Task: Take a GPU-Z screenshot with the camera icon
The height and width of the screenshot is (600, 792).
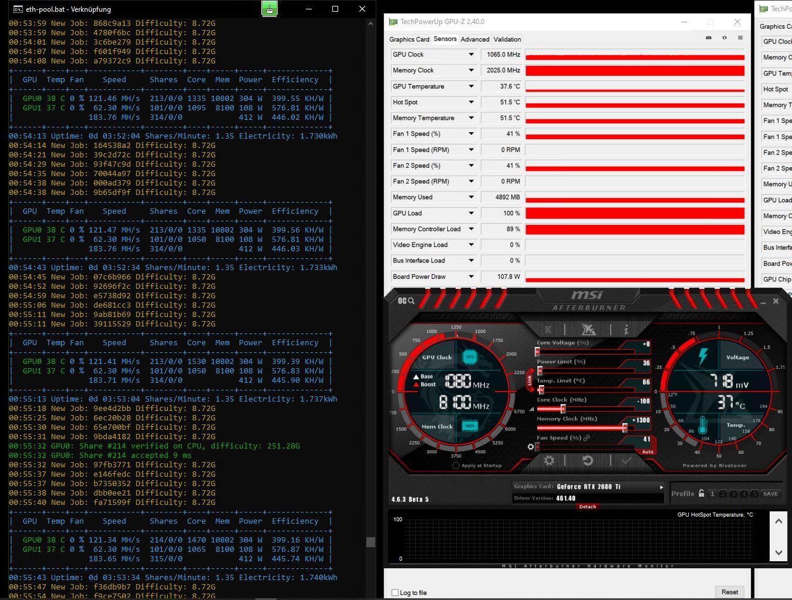Action: [709, 38]
